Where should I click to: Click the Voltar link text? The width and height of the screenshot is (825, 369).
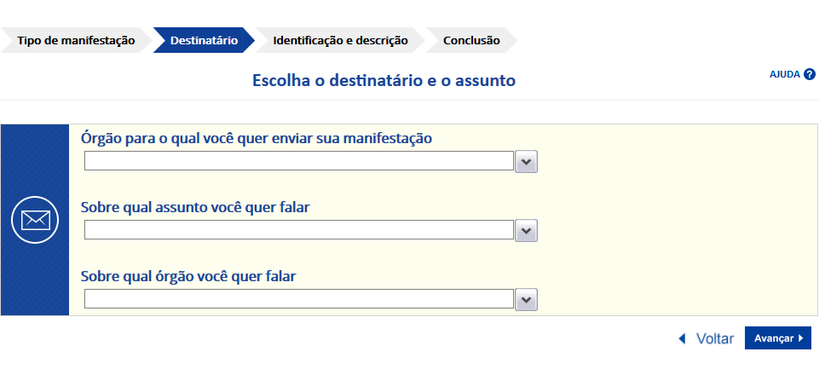point(714,338)
